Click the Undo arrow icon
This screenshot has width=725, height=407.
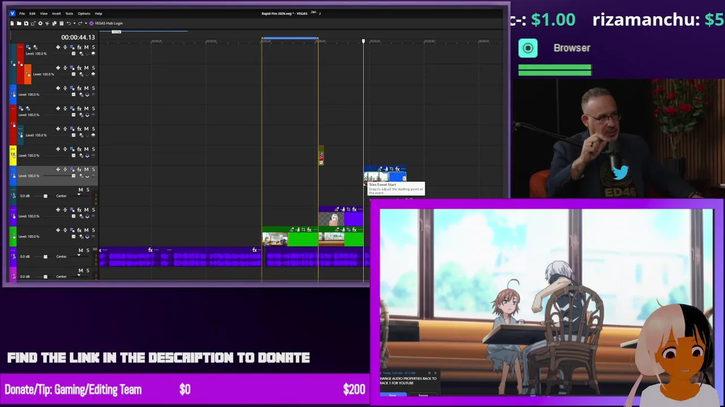click(x=69, y=23)
